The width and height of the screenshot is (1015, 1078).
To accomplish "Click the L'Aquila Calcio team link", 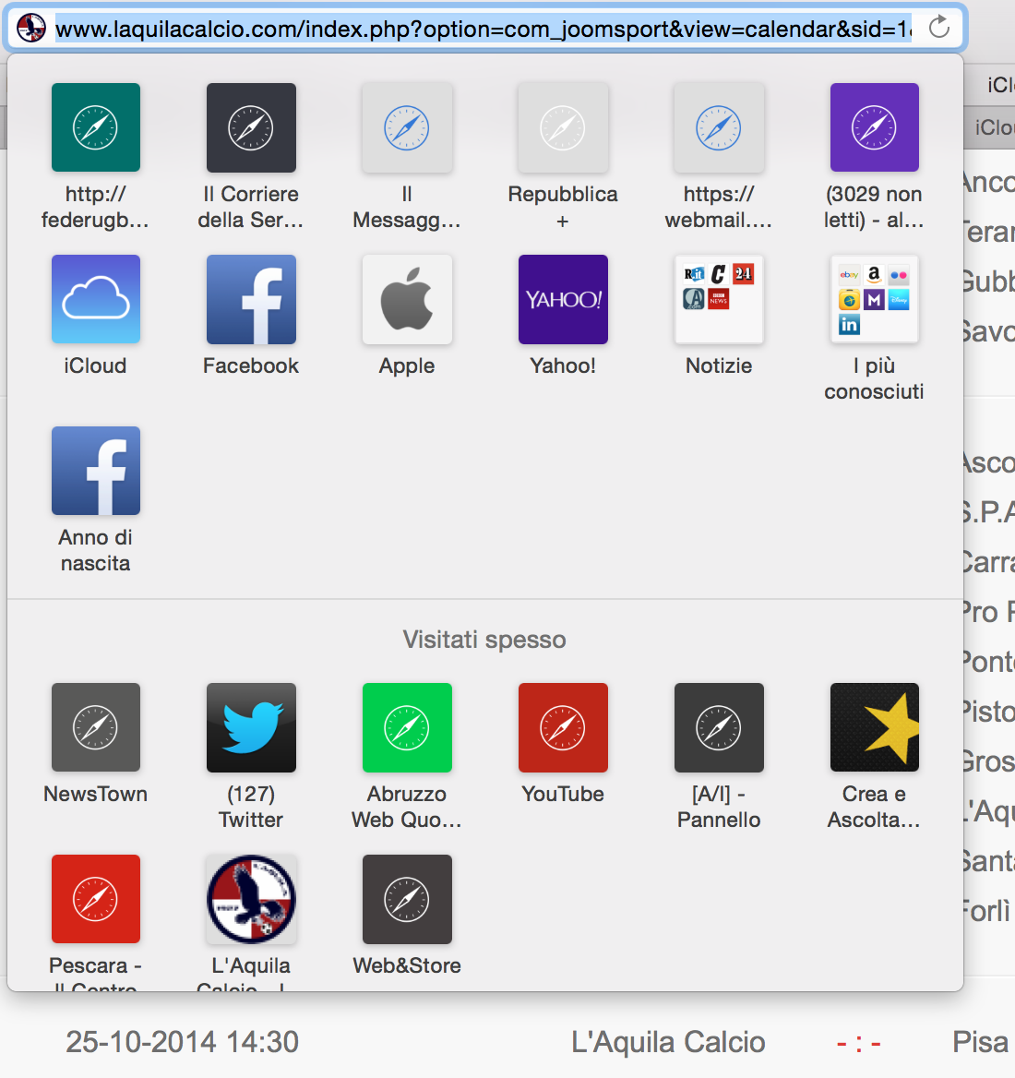I will pos(668,1042).
